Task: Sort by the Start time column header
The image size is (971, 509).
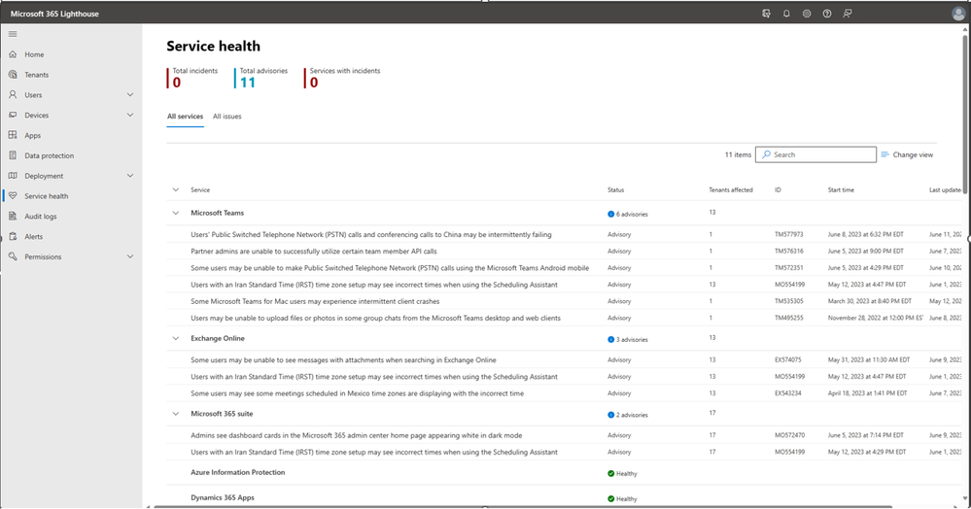Action: coord(841,190)
